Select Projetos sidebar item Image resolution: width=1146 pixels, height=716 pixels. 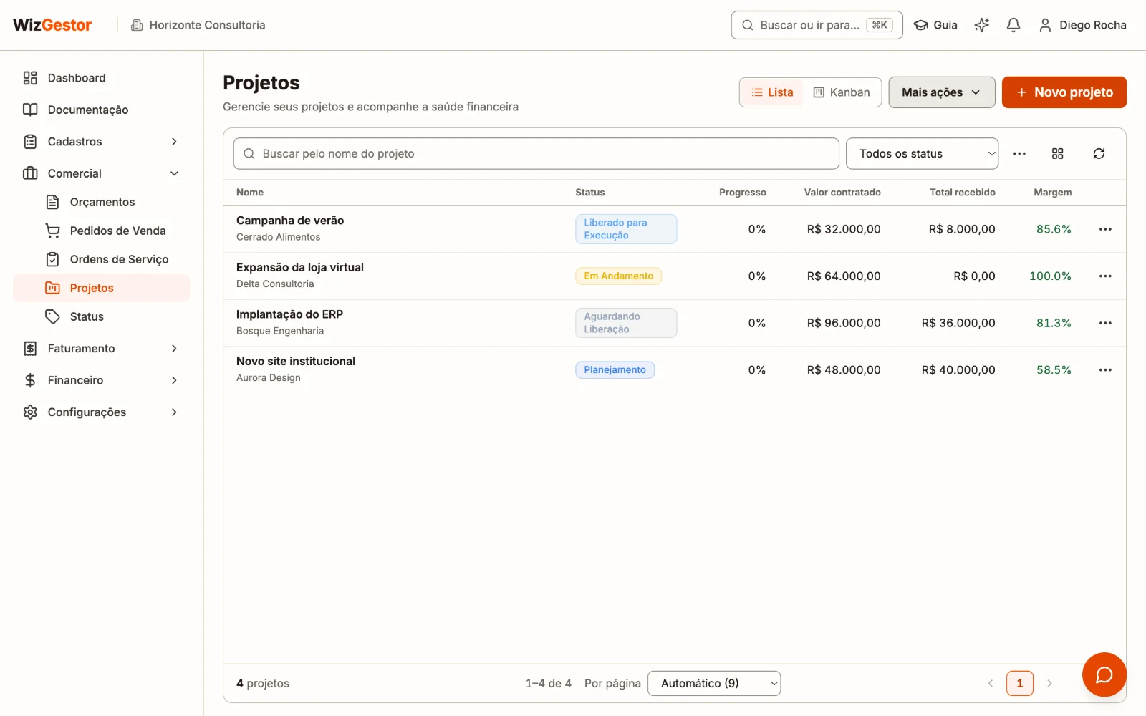coord(102,288)
